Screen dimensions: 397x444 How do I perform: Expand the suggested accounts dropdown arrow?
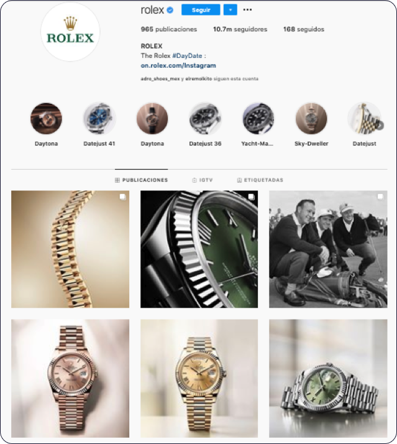[x=230, y=10]
